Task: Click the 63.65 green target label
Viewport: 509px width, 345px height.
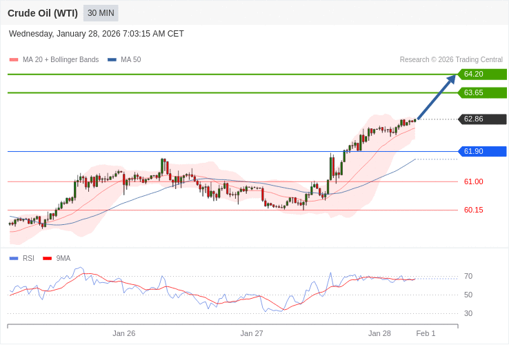Action: [x=482, y=92]
